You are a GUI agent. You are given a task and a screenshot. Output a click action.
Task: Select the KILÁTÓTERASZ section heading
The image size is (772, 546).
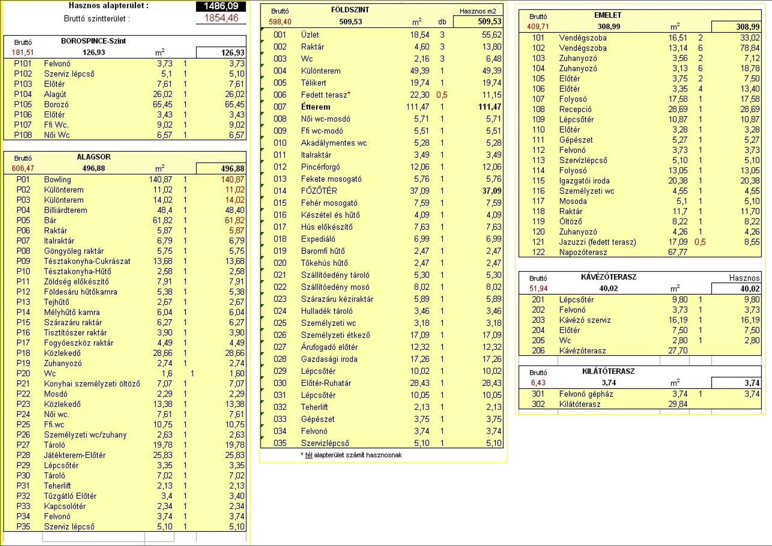(x=609, y=372)
